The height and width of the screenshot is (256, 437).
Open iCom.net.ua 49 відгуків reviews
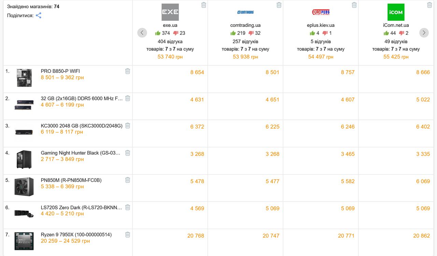coord(396,42)
